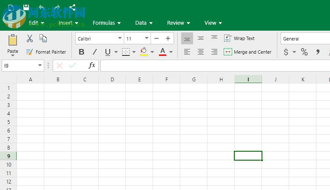Open the Review menu
Viewport: 330px width, 190px height.
coord(179,23)
